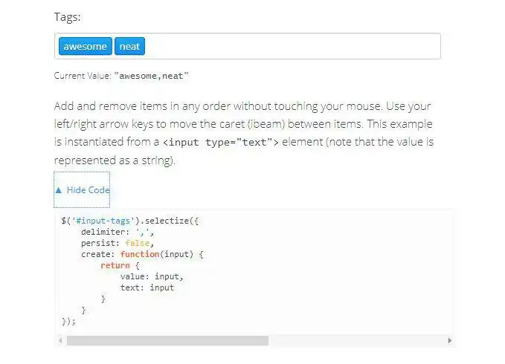Click the Hide Code link
Viewport: 505px width, 364px height.
tap(88, 190)
